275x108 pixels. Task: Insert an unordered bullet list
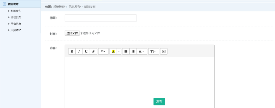coord(126,52)
